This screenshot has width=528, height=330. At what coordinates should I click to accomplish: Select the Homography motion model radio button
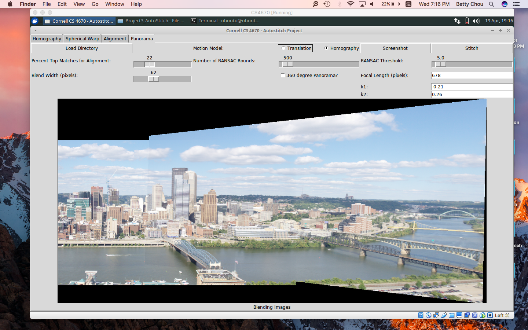[x=326, y=48]
